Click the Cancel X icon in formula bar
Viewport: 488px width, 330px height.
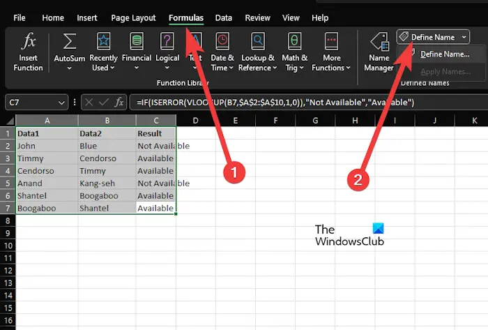(x=89, y=102)
